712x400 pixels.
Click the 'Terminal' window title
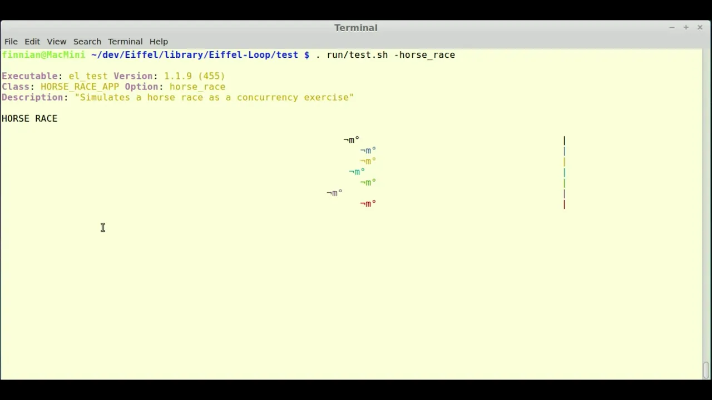[356, 28]
